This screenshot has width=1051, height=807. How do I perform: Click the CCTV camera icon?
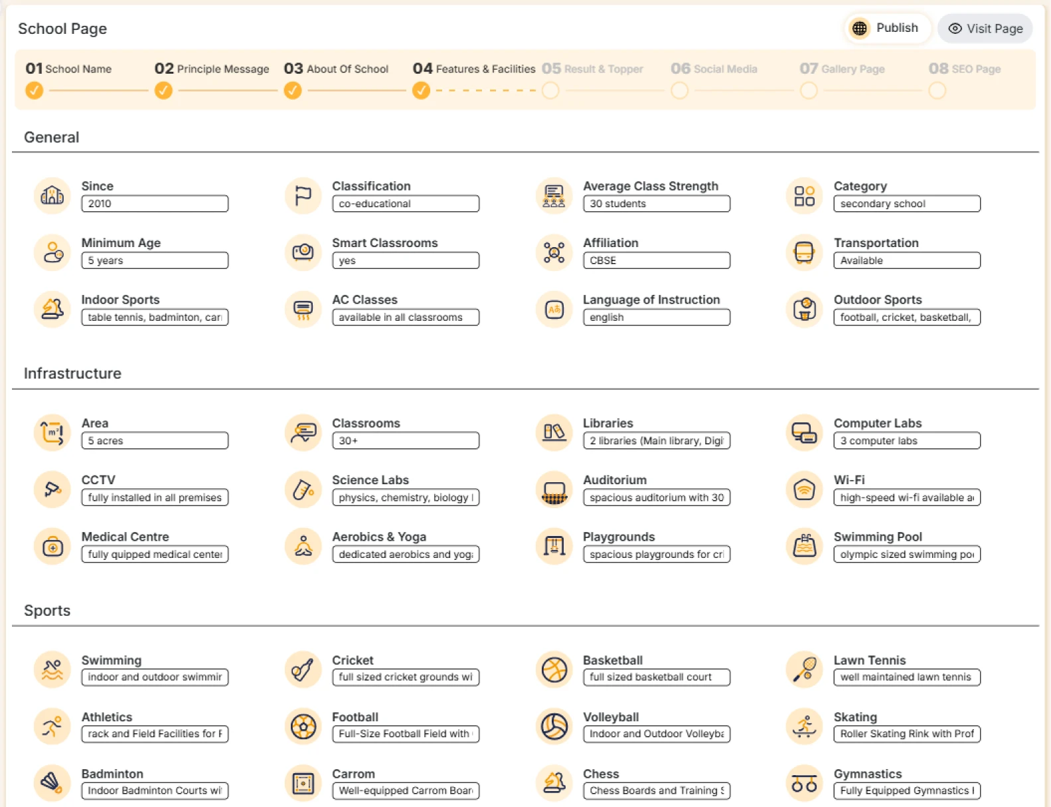pos(52,489)
